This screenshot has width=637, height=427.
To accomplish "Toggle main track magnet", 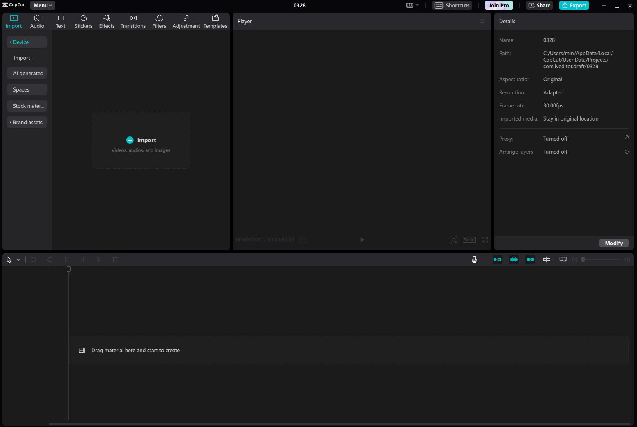I will pyautogui.click(x=498, y=259).
